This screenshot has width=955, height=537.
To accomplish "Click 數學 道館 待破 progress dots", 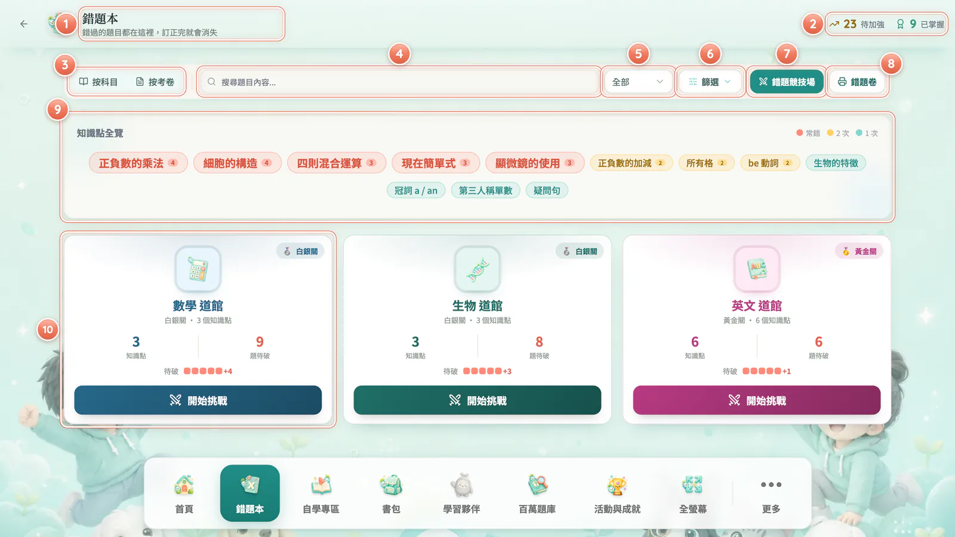I will 203,371.
